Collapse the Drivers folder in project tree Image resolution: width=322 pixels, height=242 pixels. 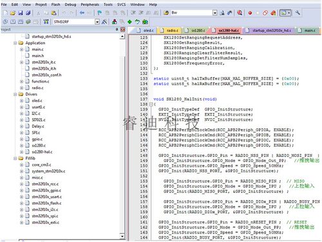(15, 94)
